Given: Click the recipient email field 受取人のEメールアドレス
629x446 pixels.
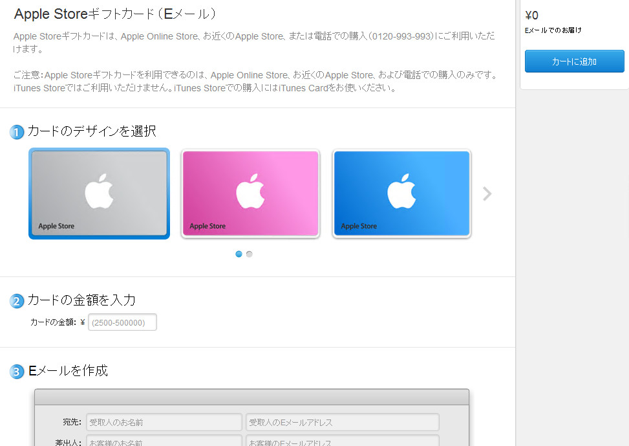Looking at the screenshot, I should pos(343,422).
